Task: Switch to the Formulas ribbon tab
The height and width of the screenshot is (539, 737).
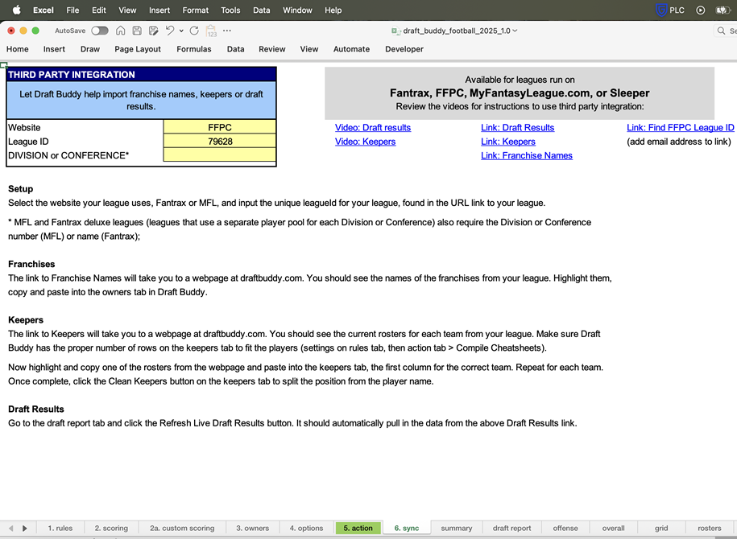Action: [x=193, y=49]
